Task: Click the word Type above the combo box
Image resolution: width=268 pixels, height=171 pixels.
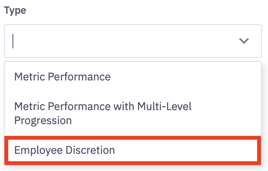Action: tap(15, 11)
